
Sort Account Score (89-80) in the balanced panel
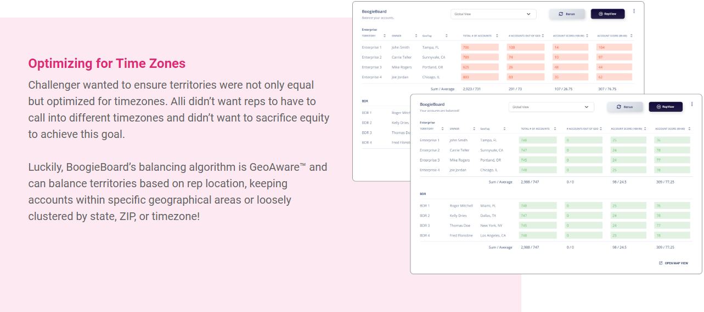(x=688, y=129)
